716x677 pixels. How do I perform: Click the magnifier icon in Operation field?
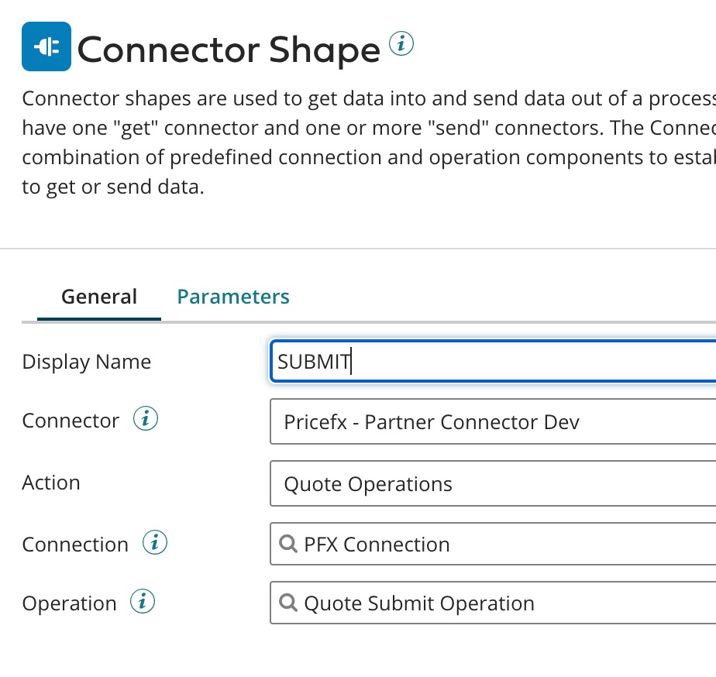[287, 603]
